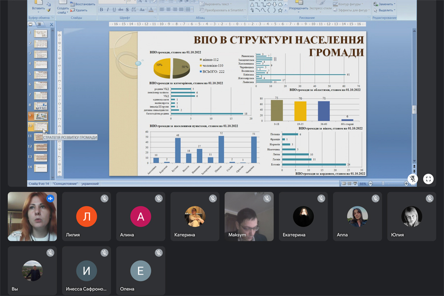
Task: Go to previous slide via double-up arrow
Action: tap(414, 167)
